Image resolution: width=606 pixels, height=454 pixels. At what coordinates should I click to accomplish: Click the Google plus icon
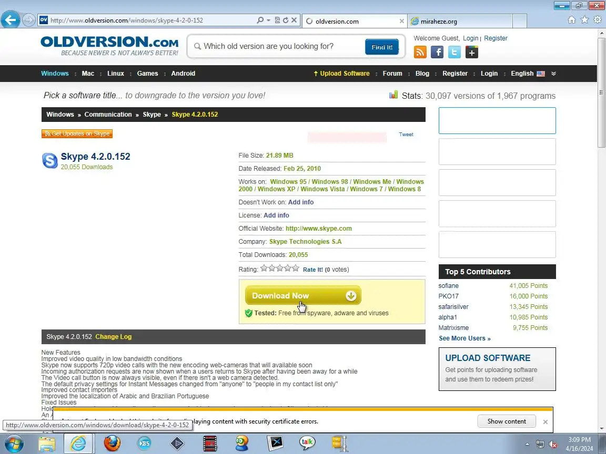(471, 51)
